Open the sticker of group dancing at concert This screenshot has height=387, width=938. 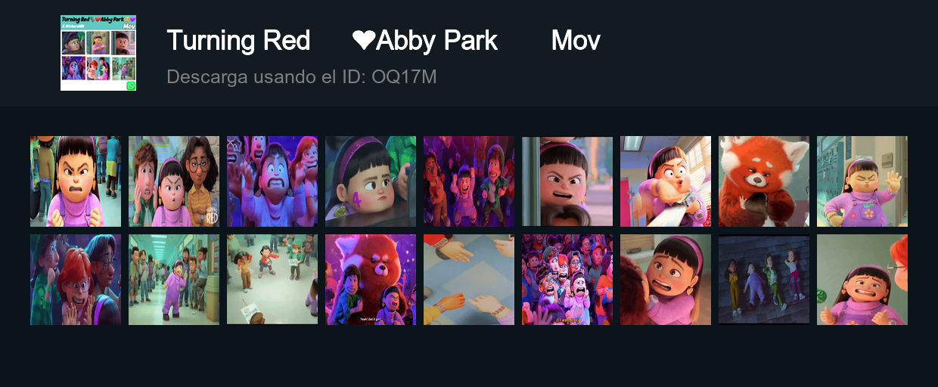(x=469, y=181)
